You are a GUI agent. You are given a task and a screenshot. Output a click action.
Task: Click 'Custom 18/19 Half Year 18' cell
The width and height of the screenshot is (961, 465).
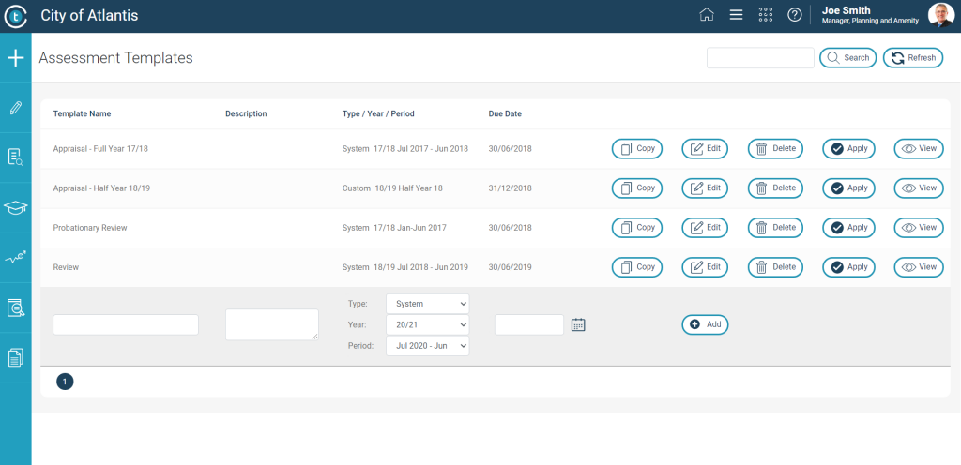[x=392, y=187]
